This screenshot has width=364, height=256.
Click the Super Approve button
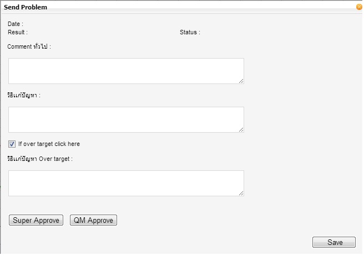pos(36,220)
